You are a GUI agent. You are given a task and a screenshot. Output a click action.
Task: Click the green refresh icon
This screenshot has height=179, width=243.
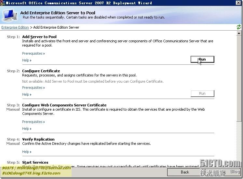(239, 27)
